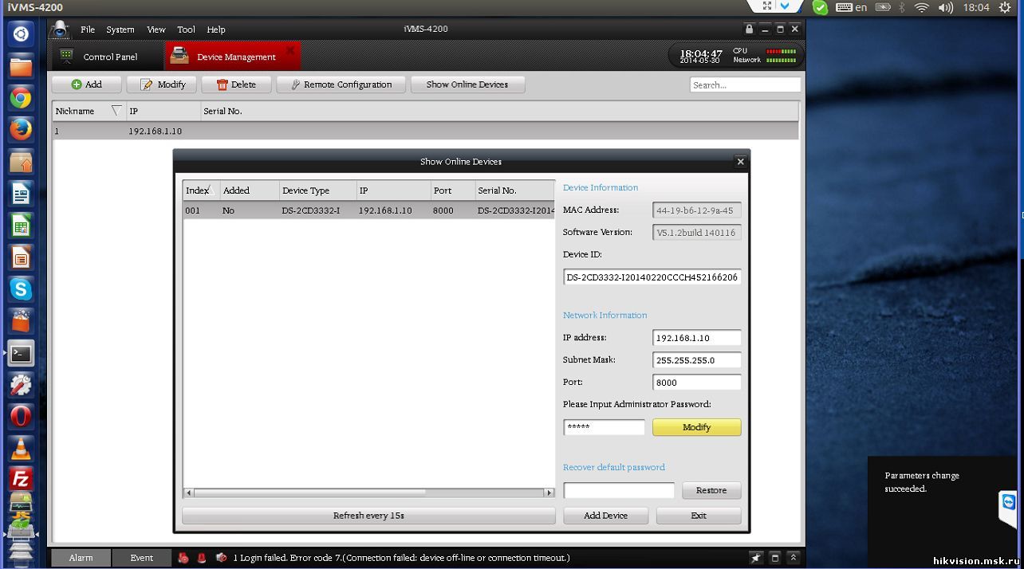Open LibreOffice Calc from the dock
1024x569 pixels.
(21, 226)
